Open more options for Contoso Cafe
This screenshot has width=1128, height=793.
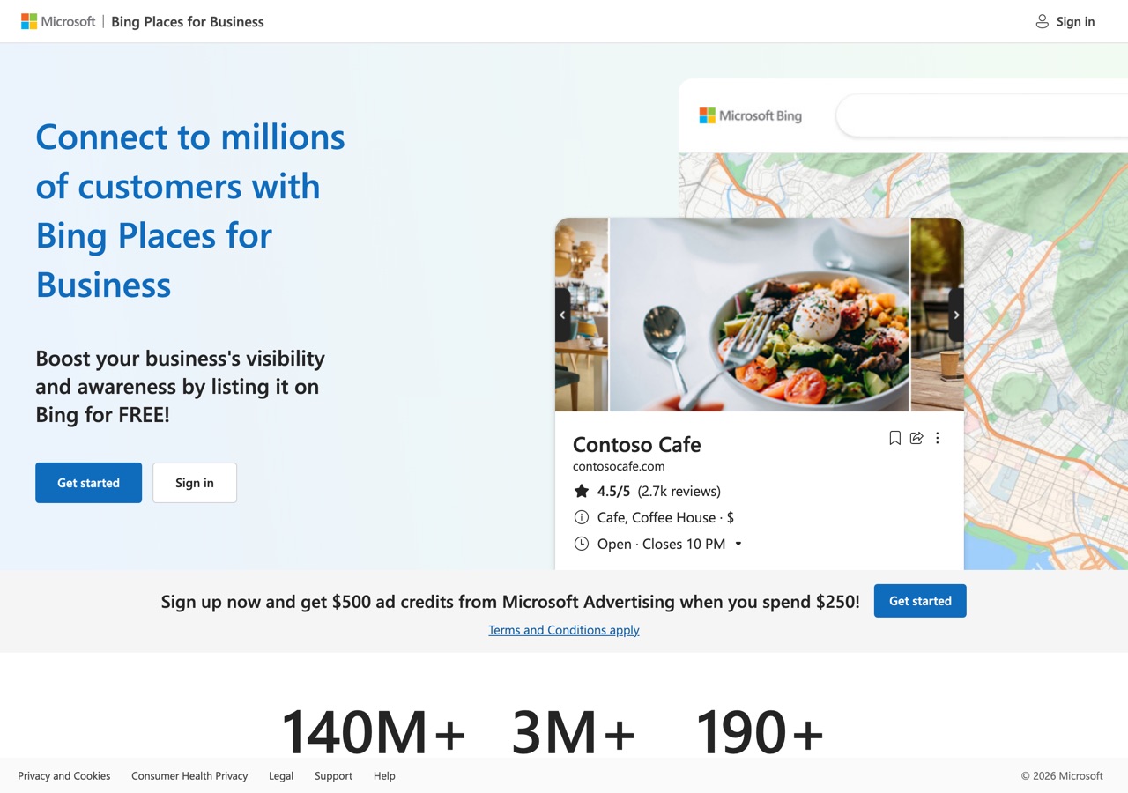[x=938, y=438]
